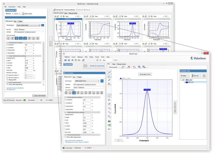The image size is (215, 153).
Task: Sort available data alphabetically
Action: click(204, 76)
